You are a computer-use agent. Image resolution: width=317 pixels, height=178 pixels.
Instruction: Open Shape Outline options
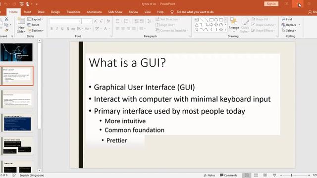click(x=263, y=25)
